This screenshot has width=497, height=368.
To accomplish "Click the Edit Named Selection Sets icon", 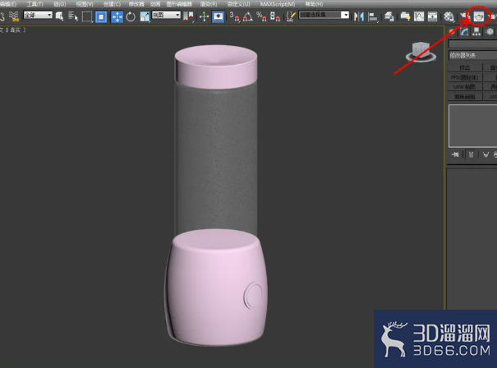I will click(x=291, y=16).
